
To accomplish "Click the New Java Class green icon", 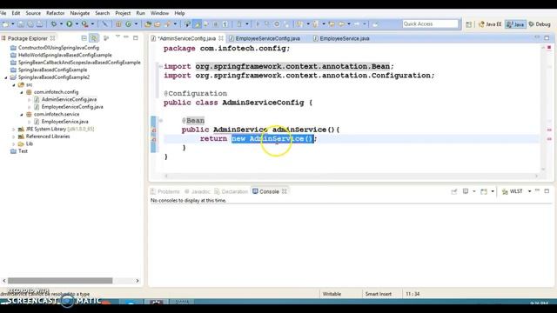I will (x=128, y=24).
